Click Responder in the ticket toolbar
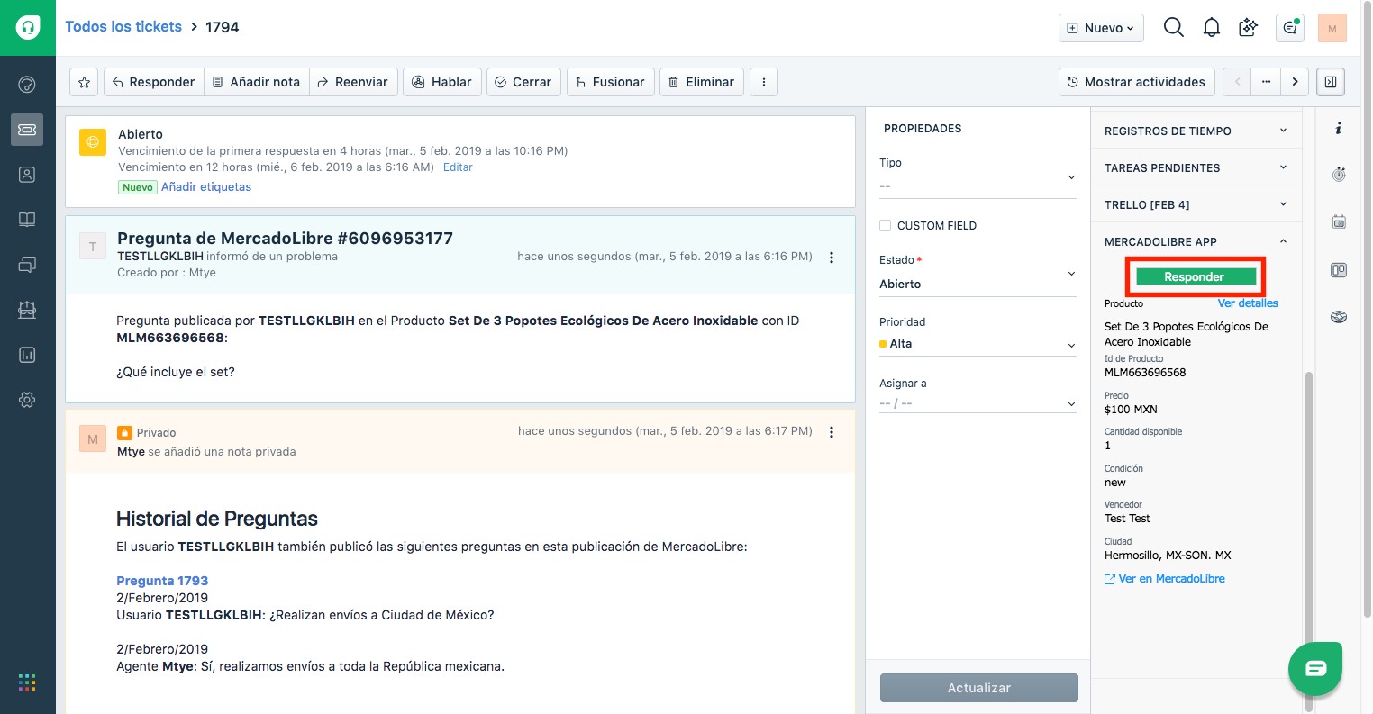The width and height of the screenshot is (1373, 714). (154, 82)
